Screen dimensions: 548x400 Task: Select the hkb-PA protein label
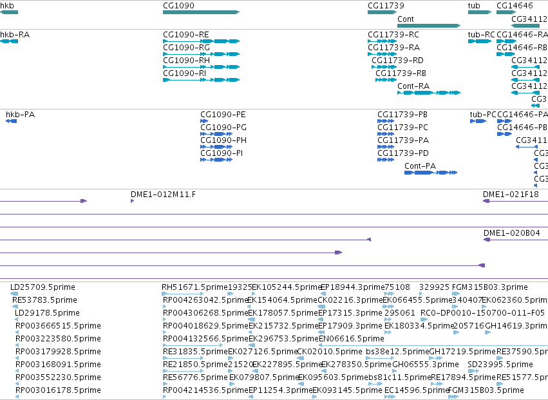coord(20,115)
